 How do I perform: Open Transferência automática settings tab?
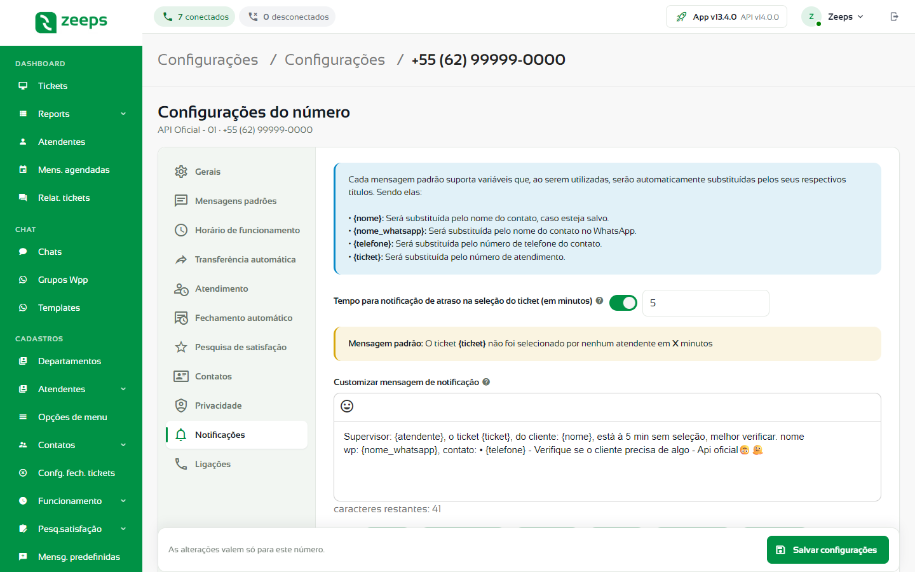(236, 259)
